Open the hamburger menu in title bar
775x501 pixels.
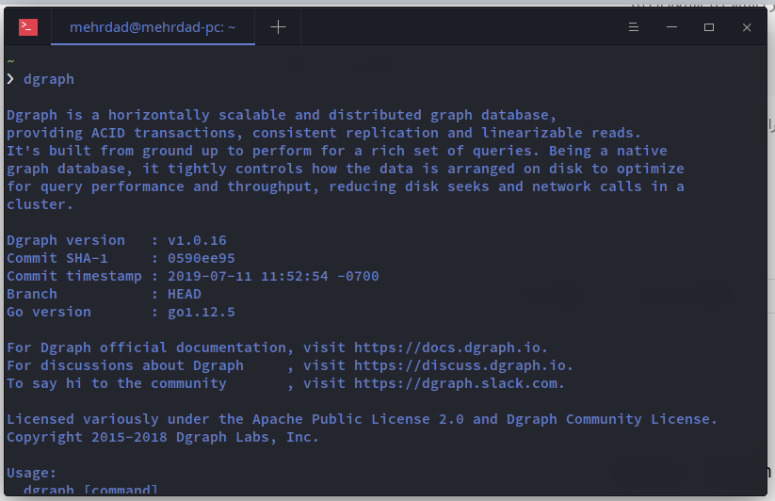pos(633,27)
